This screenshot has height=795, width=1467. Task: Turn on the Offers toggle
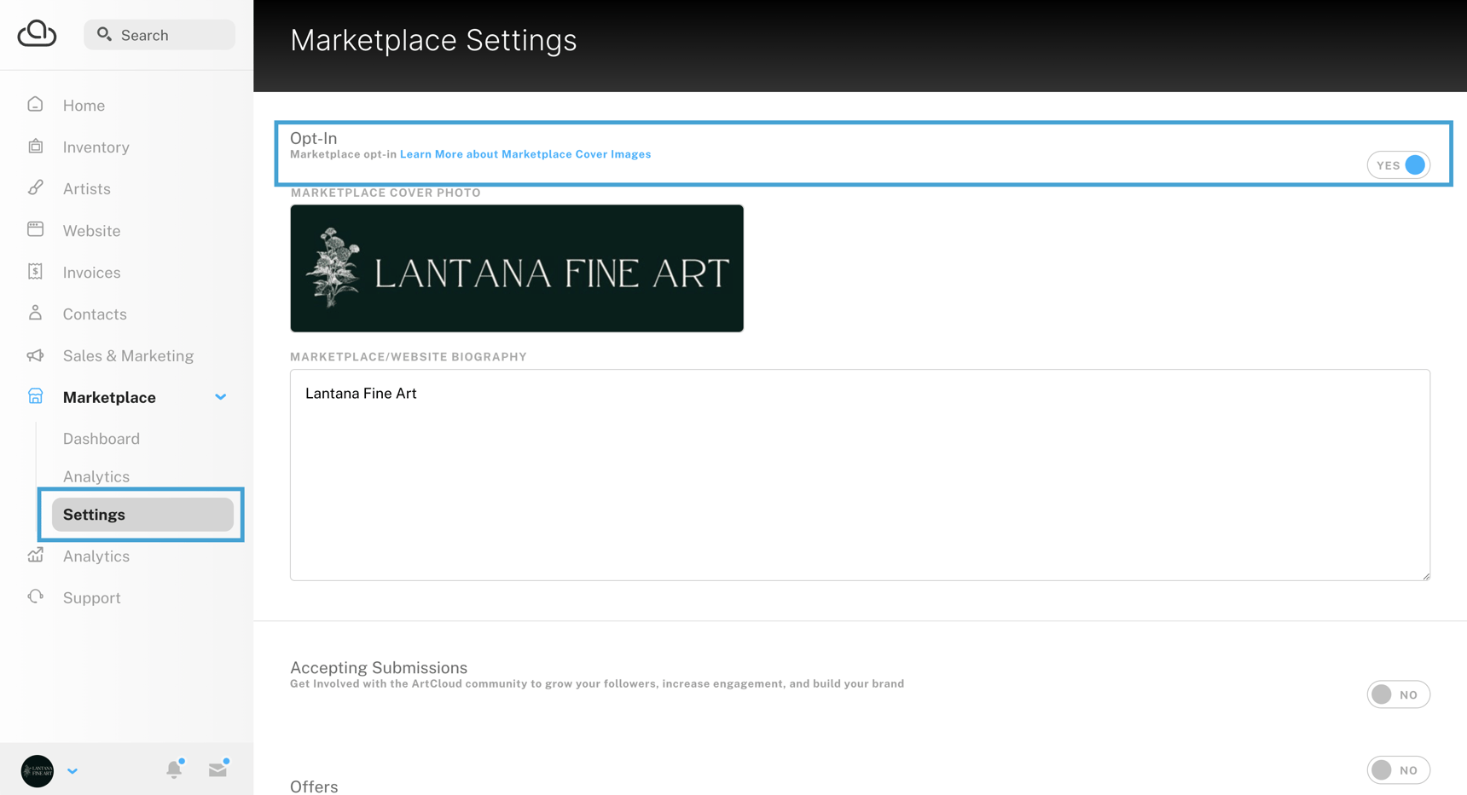(x=1399, y=769)
